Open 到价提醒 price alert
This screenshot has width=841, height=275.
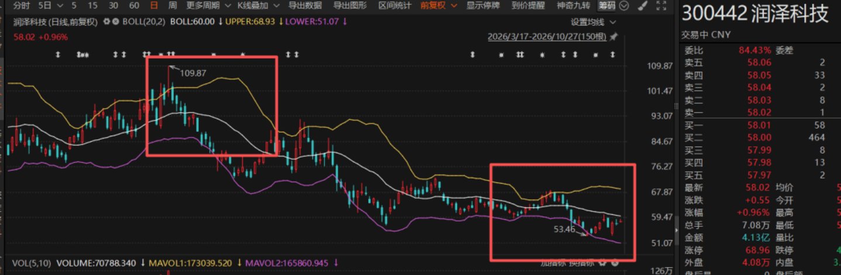[528, 6]
